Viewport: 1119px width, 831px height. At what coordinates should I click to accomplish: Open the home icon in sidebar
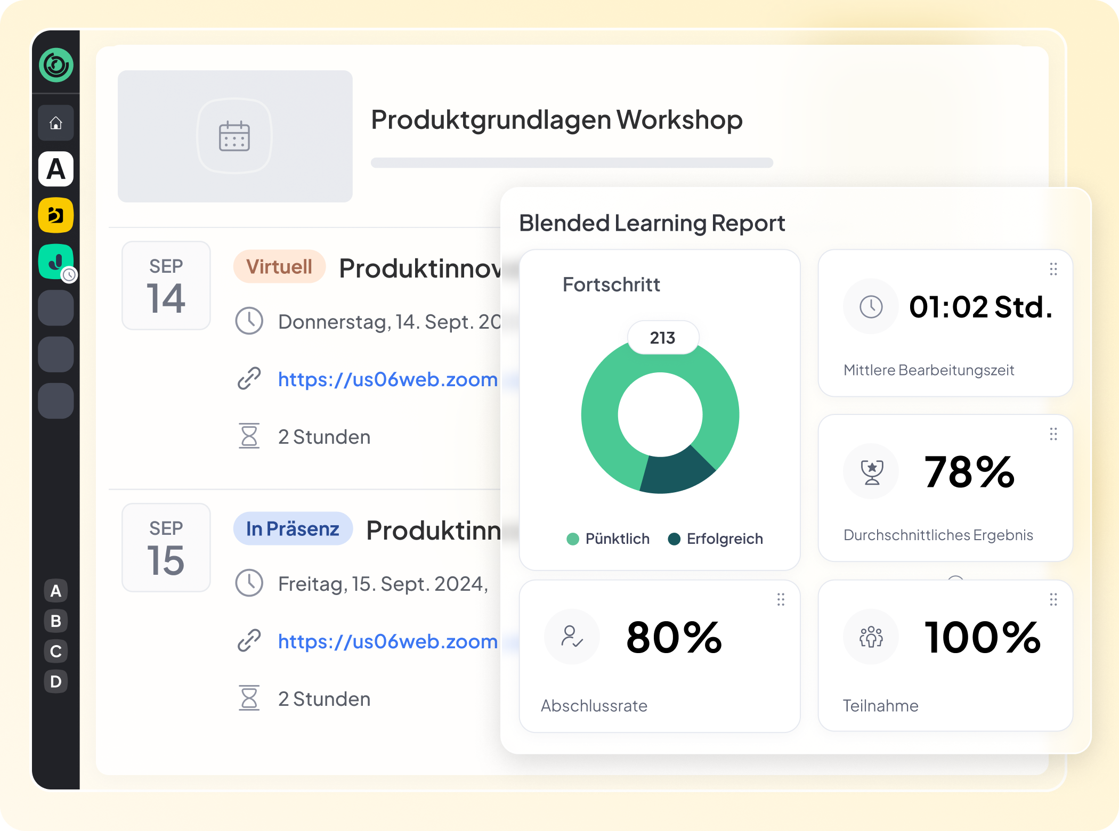click(x=56, y=123)
